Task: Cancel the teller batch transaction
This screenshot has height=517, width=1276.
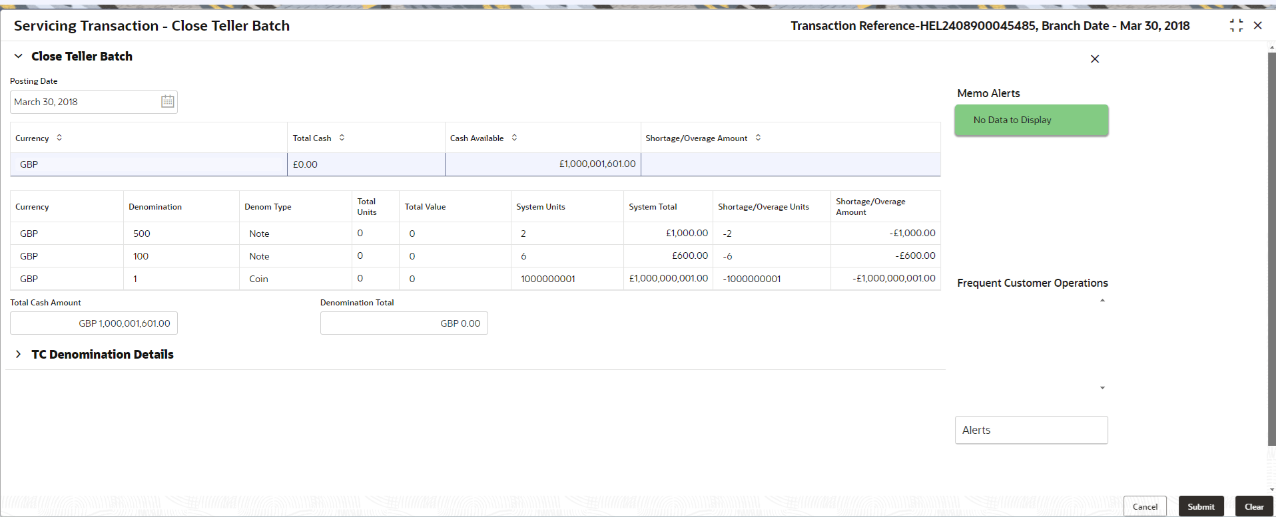Action: point(1145,506)
